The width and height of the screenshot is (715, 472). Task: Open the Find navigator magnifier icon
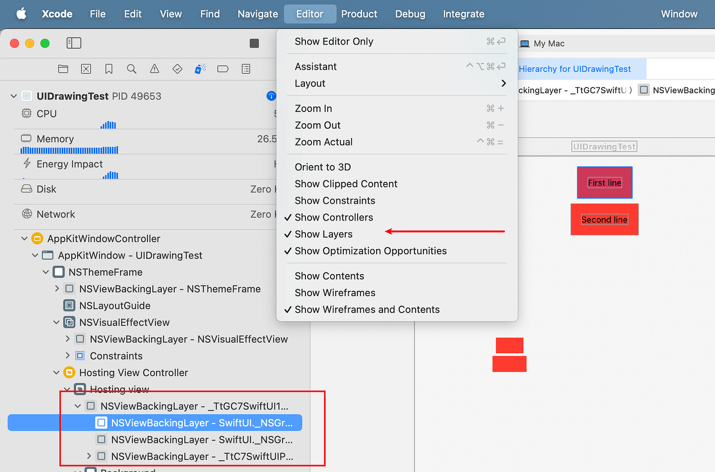(132, 69)
